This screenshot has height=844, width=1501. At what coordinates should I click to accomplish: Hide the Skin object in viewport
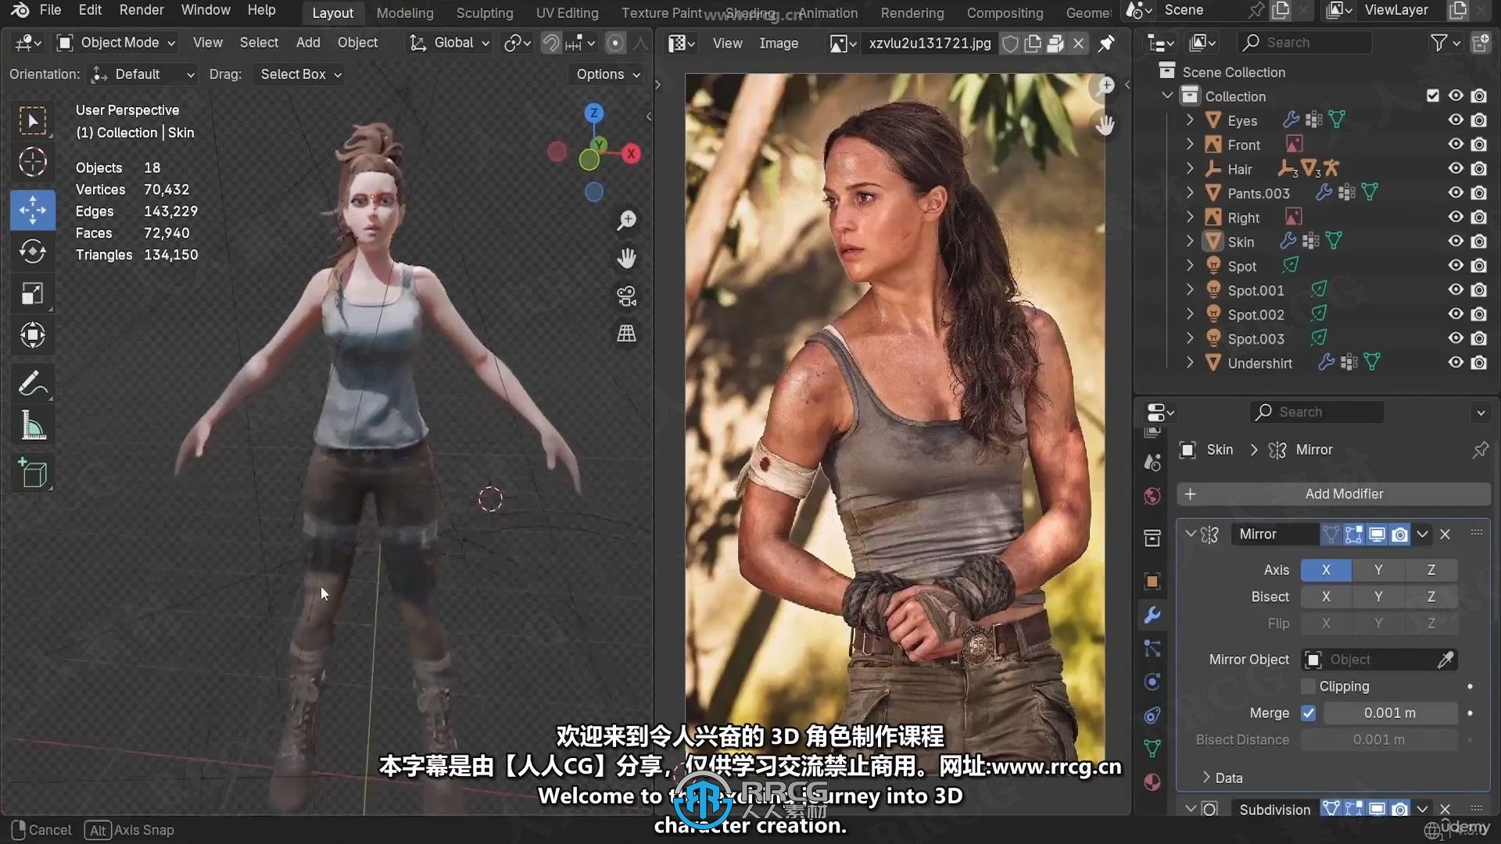(1456, 241)
